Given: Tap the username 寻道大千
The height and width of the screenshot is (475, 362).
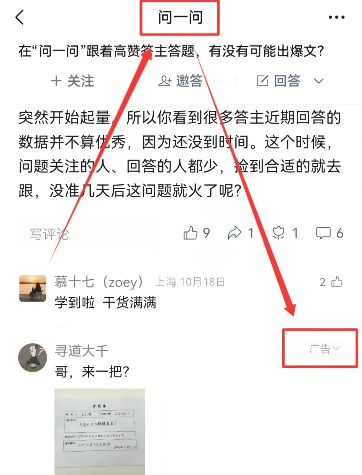Looking at the screenshot, I should (82, 351).
